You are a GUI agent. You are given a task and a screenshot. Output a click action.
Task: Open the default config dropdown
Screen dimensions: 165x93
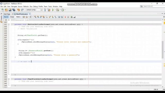pos(42,10)
